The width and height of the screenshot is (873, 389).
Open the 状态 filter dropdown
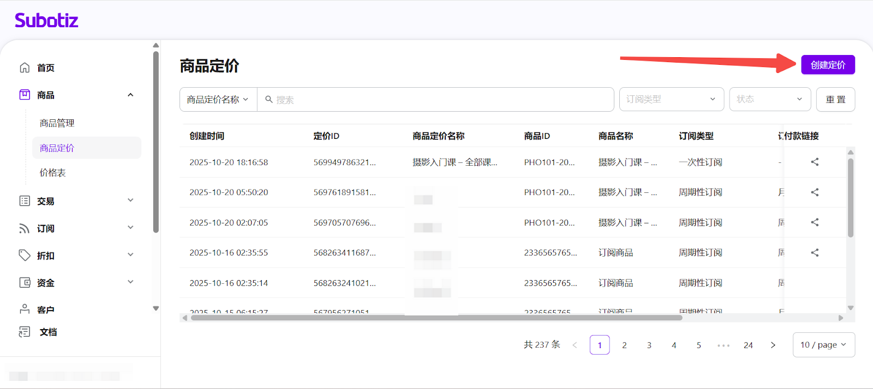tap(769, 99)
